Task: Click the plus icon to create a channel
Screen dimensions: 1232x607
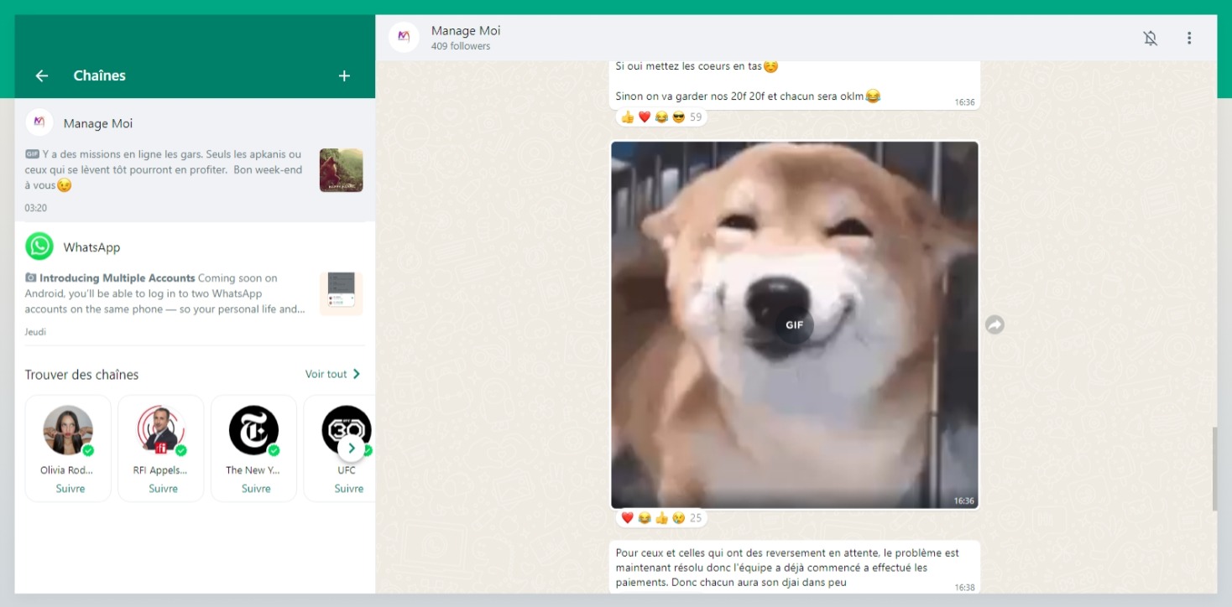Action: point(344,75)
